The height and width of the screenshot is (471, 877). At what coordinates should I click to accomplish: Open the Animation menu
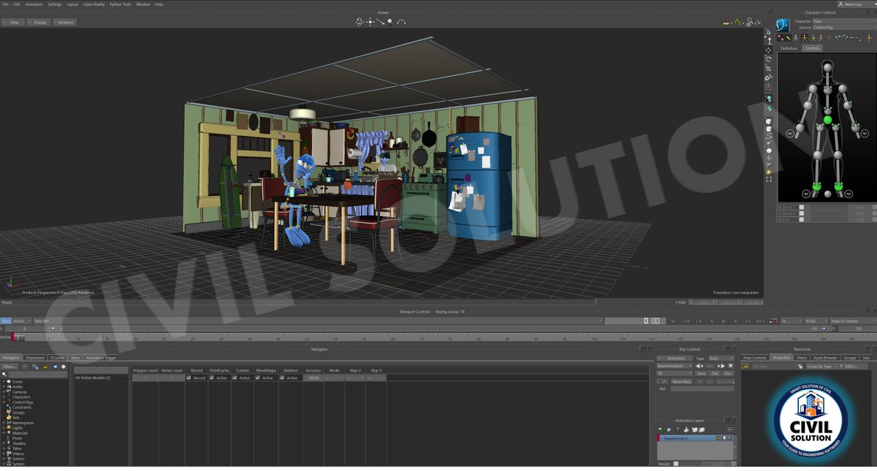point(34,4)
